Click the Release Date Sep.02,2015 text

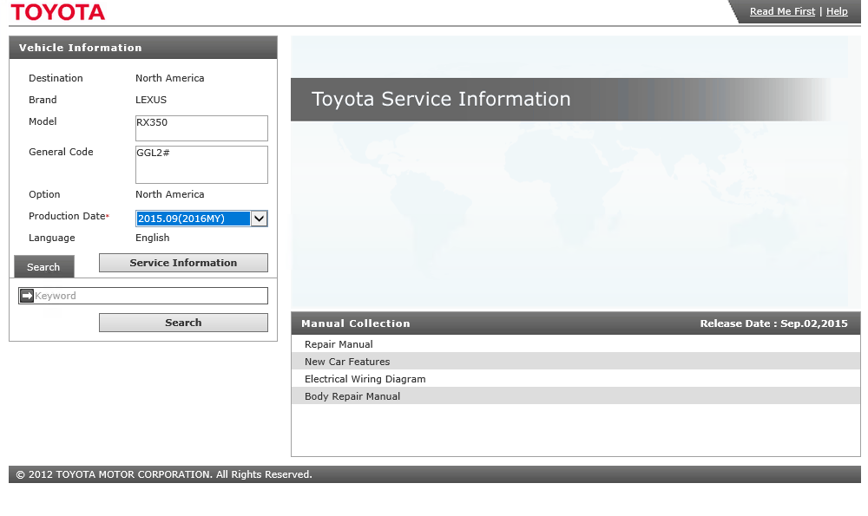pyautogui.click(x=773, y=323)
